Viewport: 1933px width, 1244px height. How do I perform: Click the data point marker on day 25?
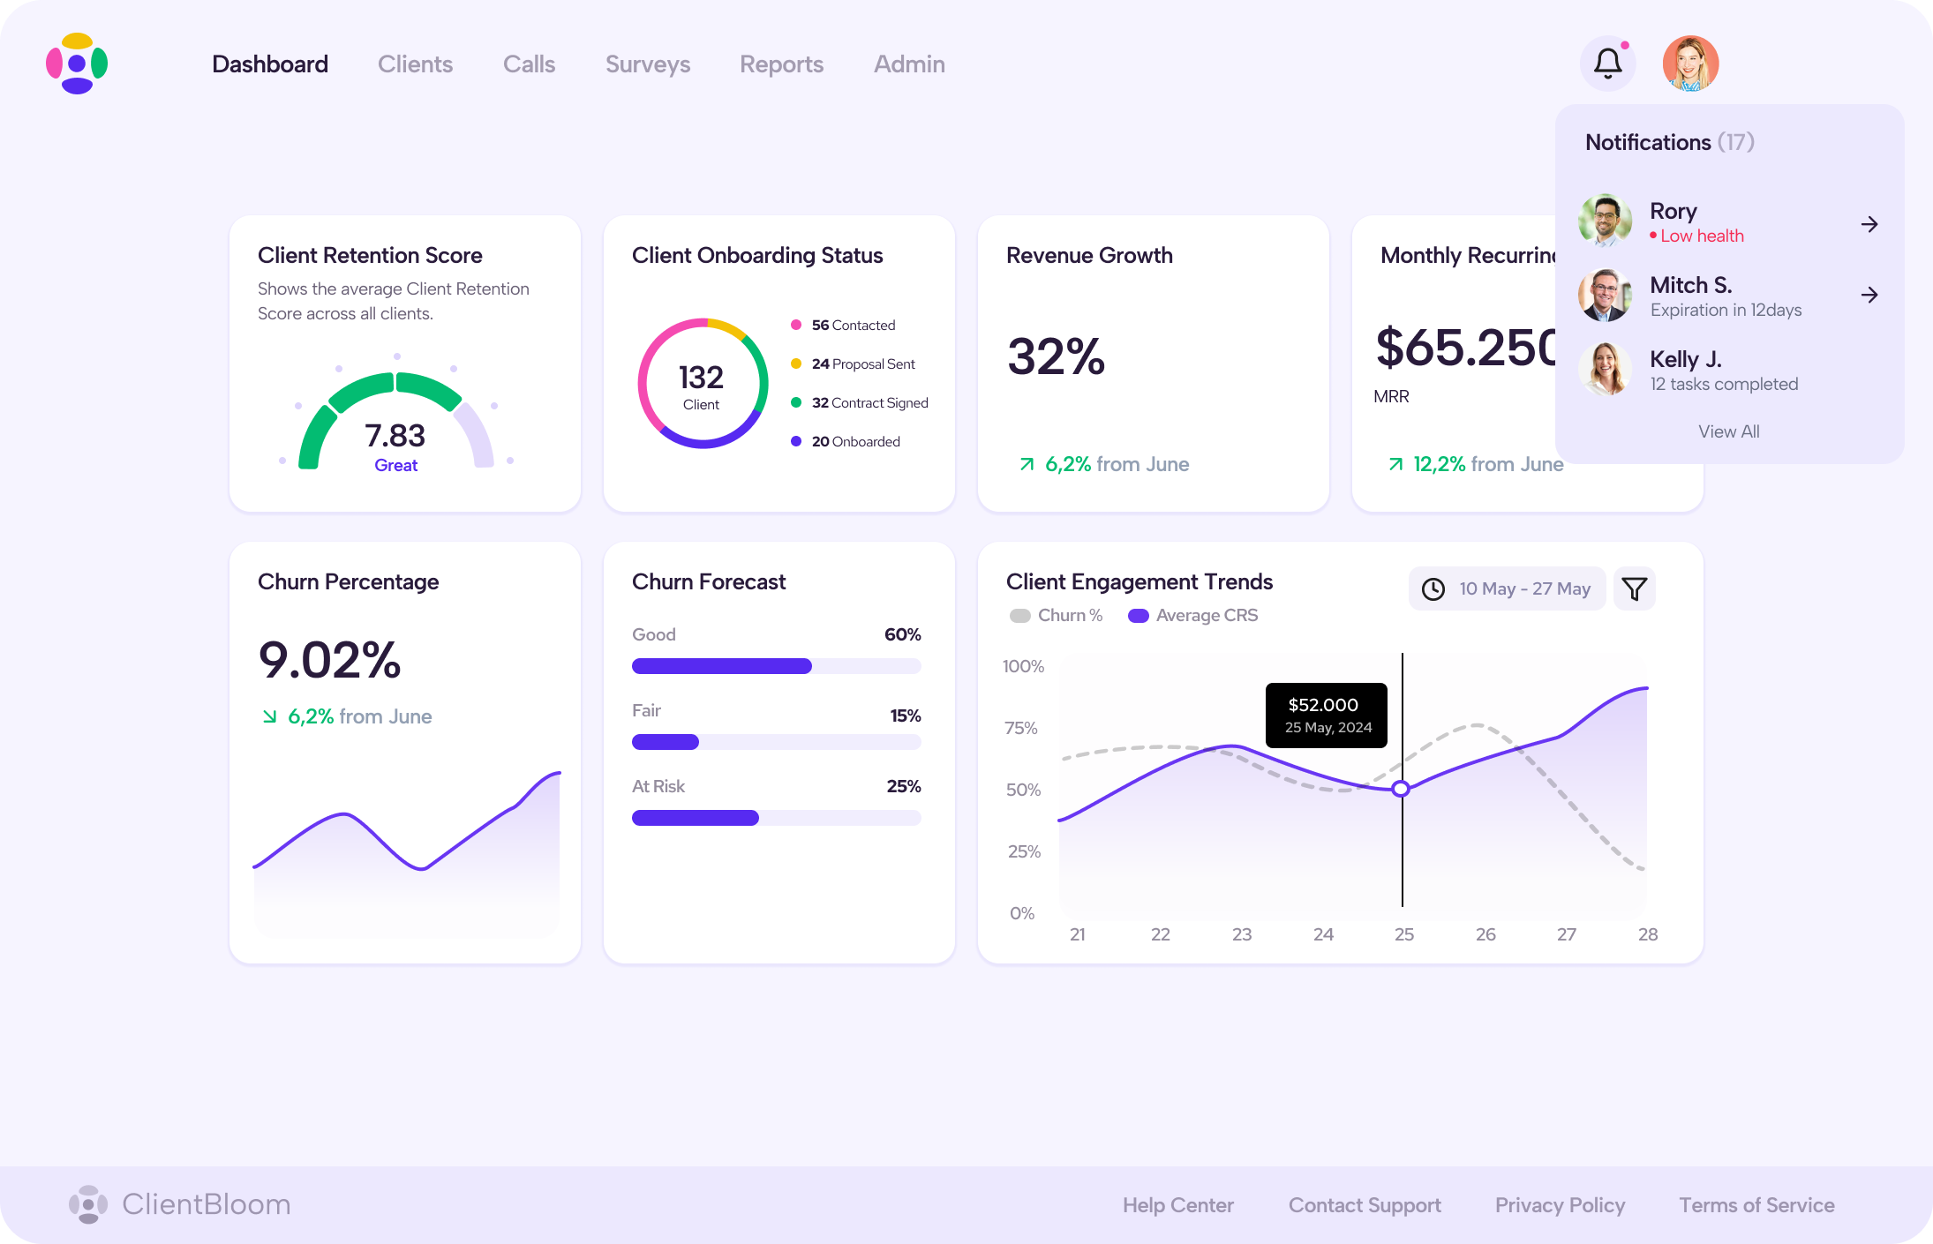[x=1401, y=789]
